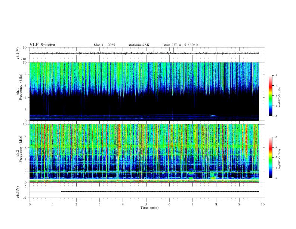This screenshot has height=229, width=296.
Task: Click the step-up start of the ch.3 trace
Action: [x=61, y=192]
